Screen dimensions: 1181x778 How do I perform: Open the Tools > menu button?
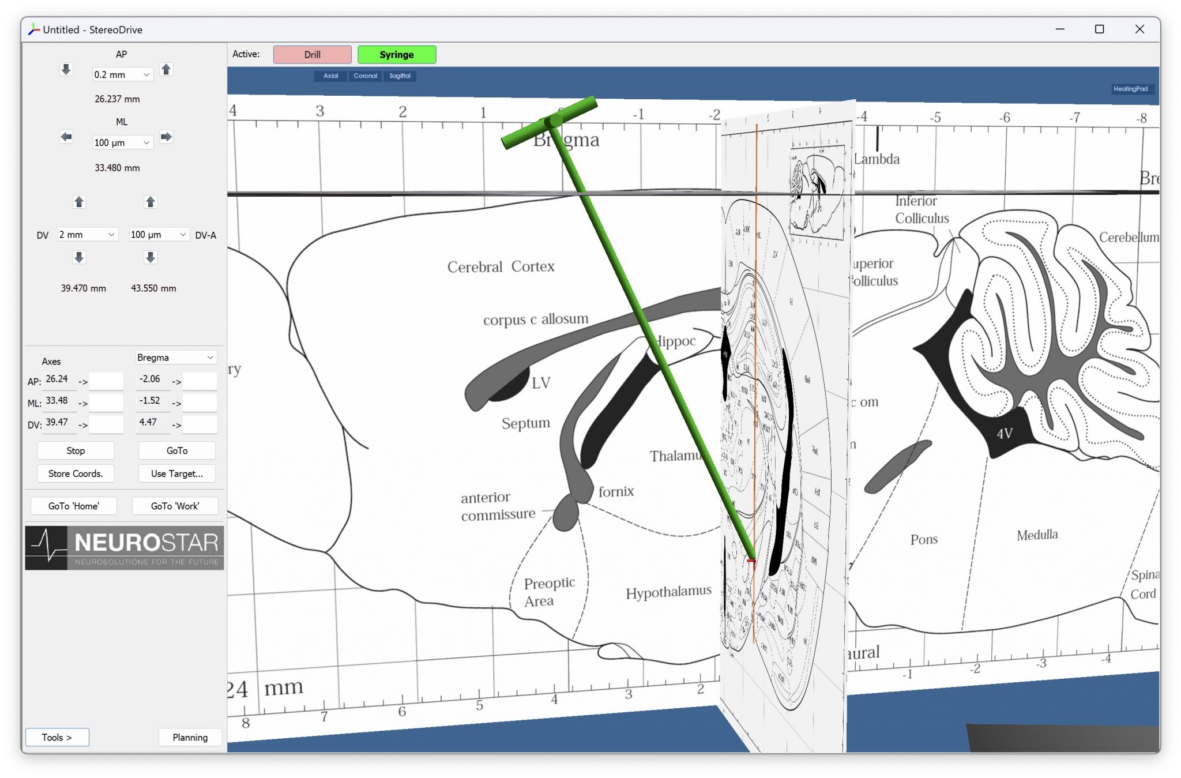[57, 737]
